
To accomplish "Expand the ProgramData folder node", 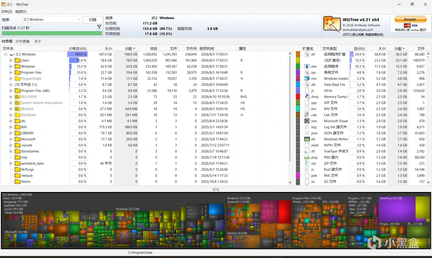I will click(11, 78).
